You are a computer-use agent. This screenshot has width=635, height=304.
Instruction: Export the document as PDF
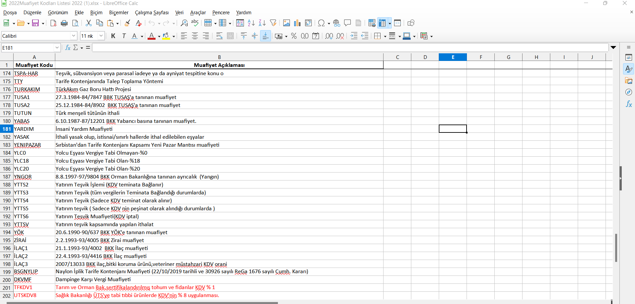[53, 23]
